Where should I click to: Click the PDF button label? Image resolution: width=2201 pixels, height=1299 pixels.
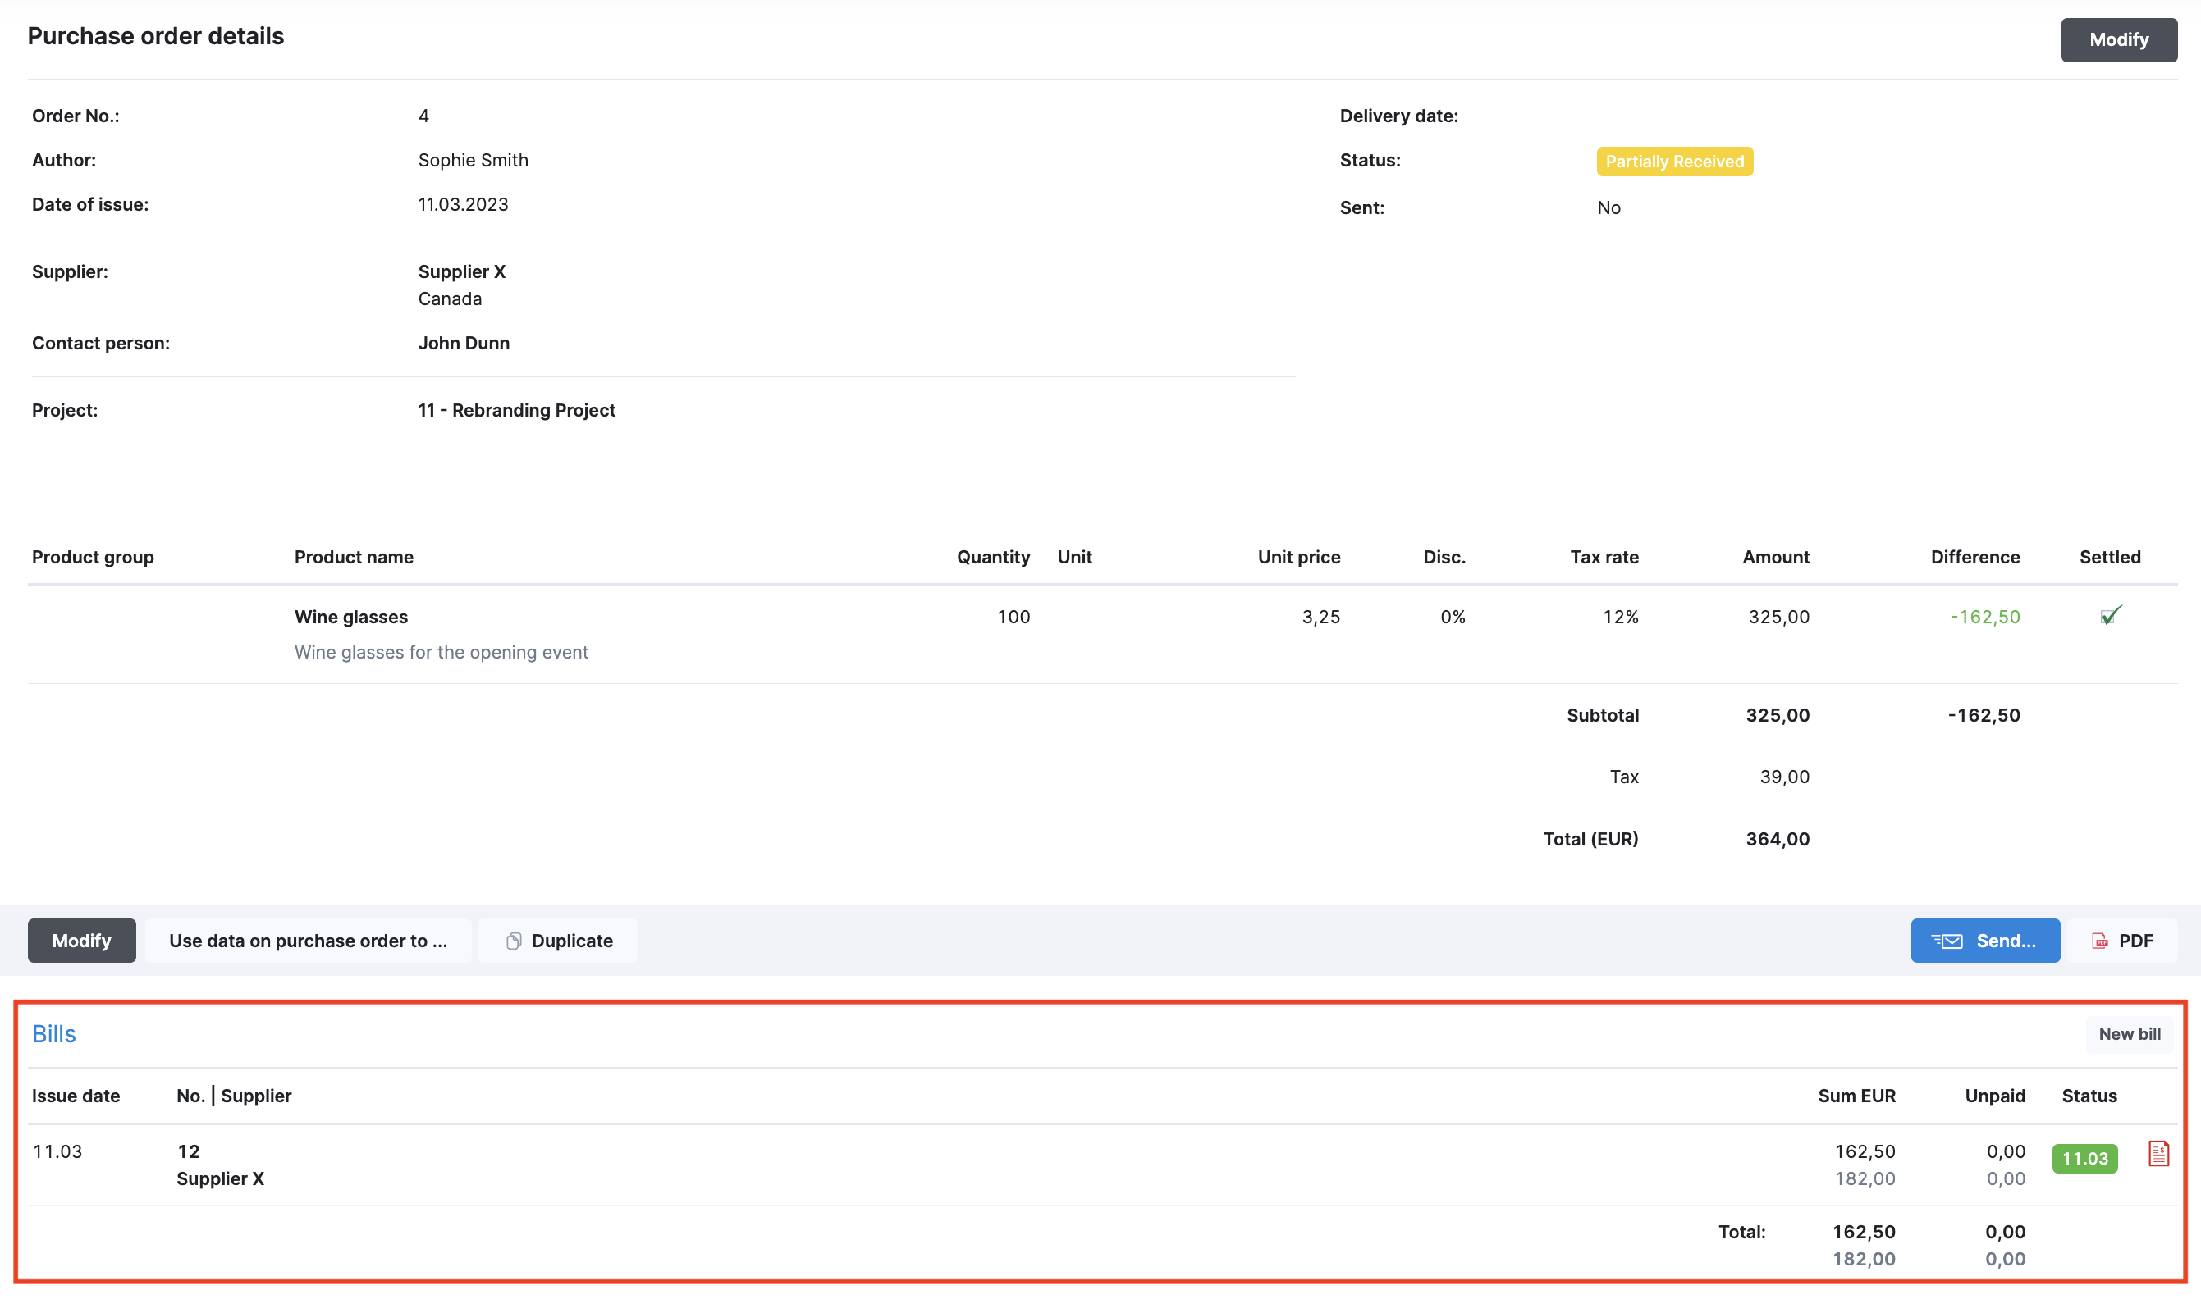[2135, 941]
